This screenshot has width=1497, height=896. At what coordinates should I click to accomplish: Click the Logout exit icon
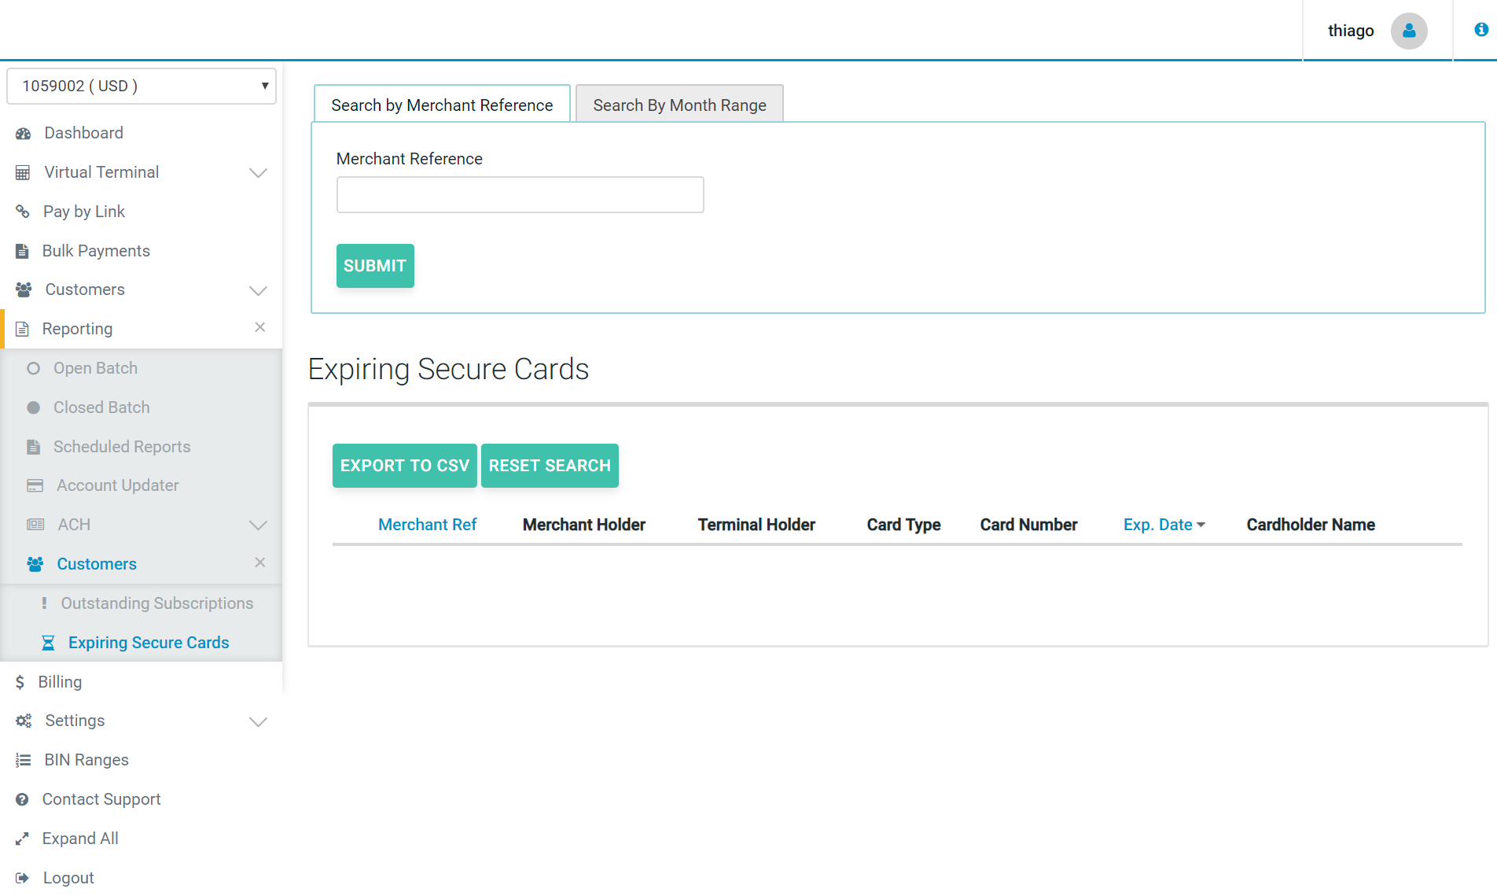point(22,878)
